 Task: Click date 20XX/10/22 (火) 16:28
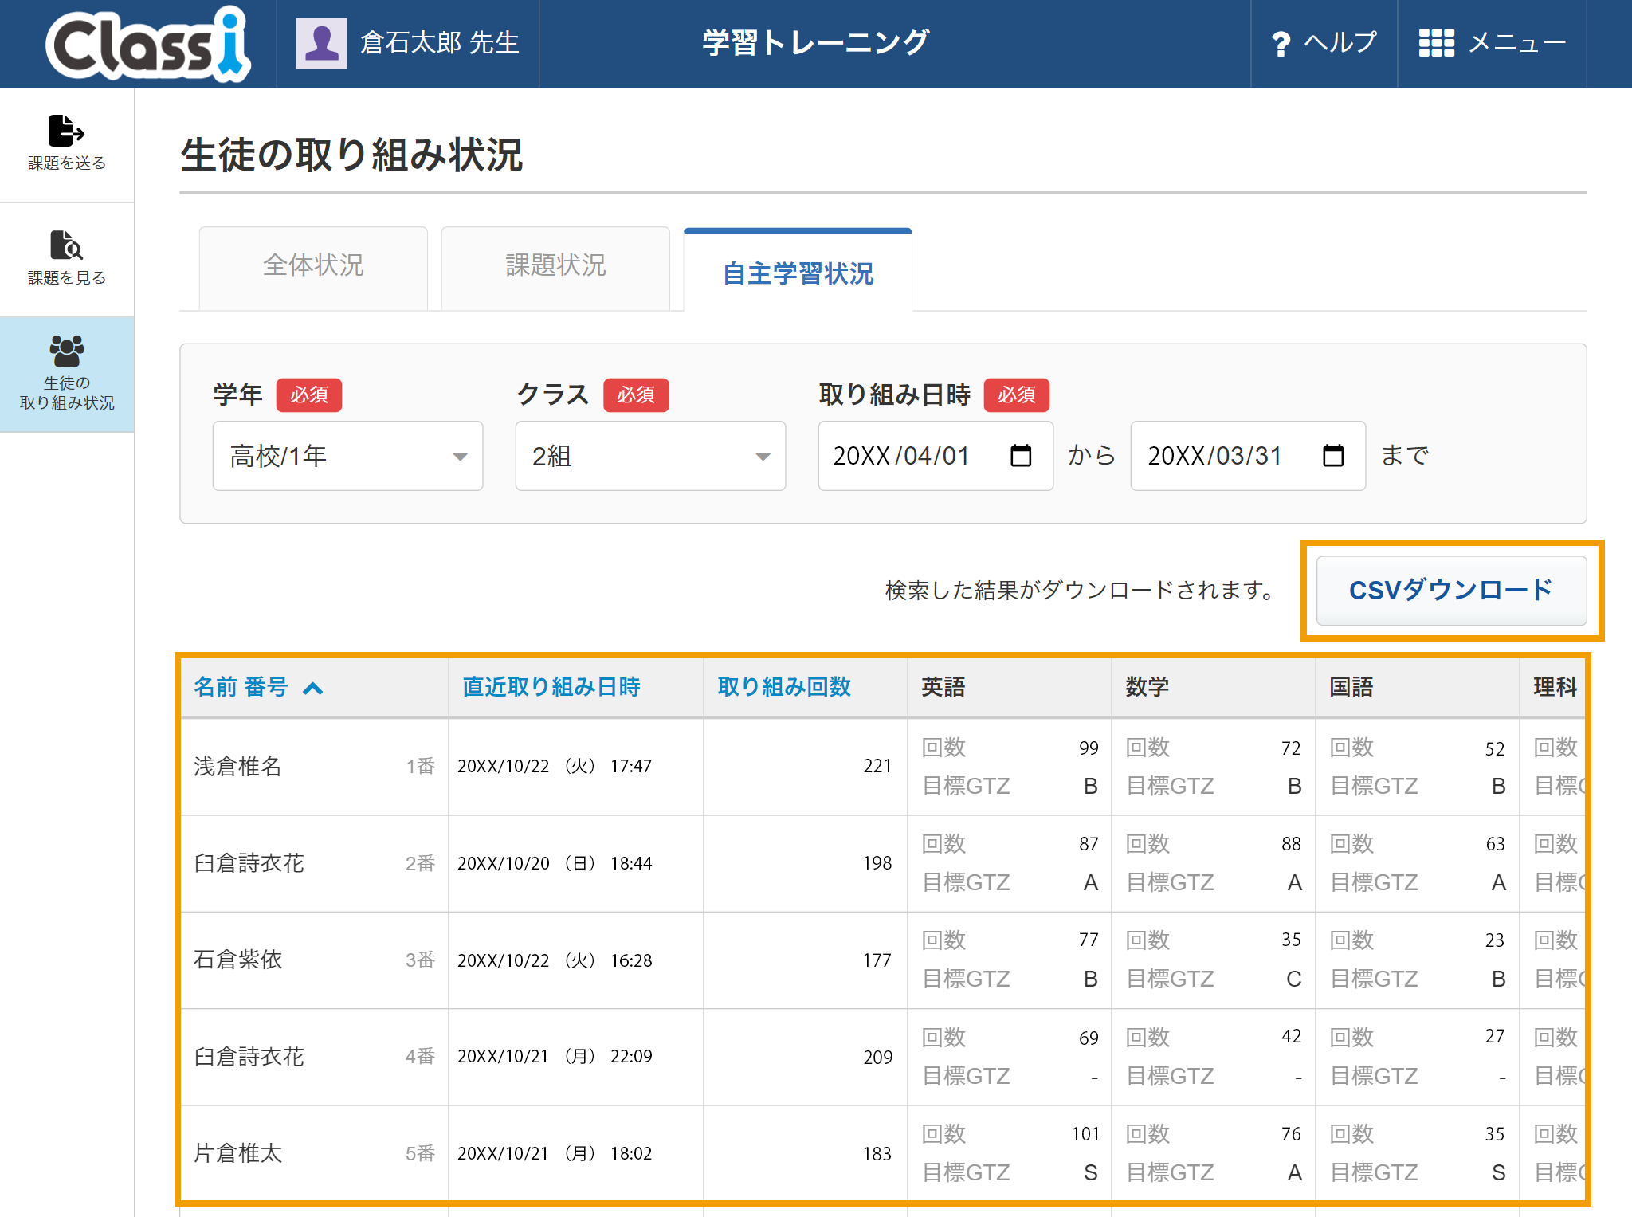555,960
